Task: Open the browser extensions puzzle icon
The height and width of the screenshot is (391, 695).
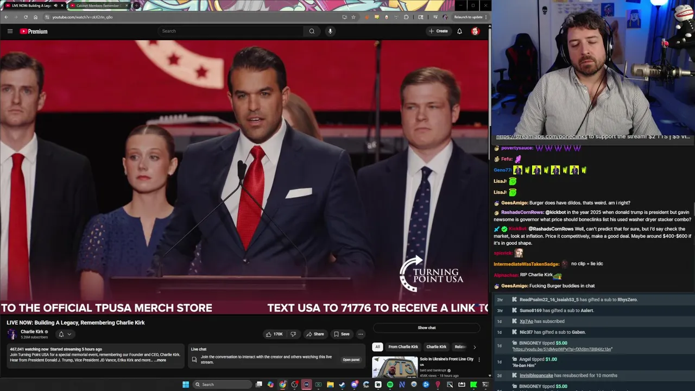Action: (x=406, y=17)
